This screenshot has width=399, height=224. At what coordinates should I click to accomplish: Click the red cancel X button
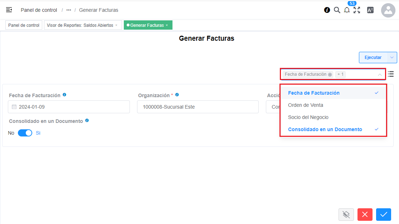pos(365,214)
